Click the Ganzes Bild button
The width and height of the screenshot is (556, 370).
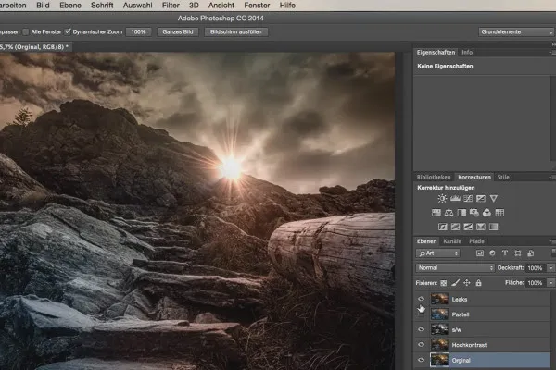[x=179, y=31]
